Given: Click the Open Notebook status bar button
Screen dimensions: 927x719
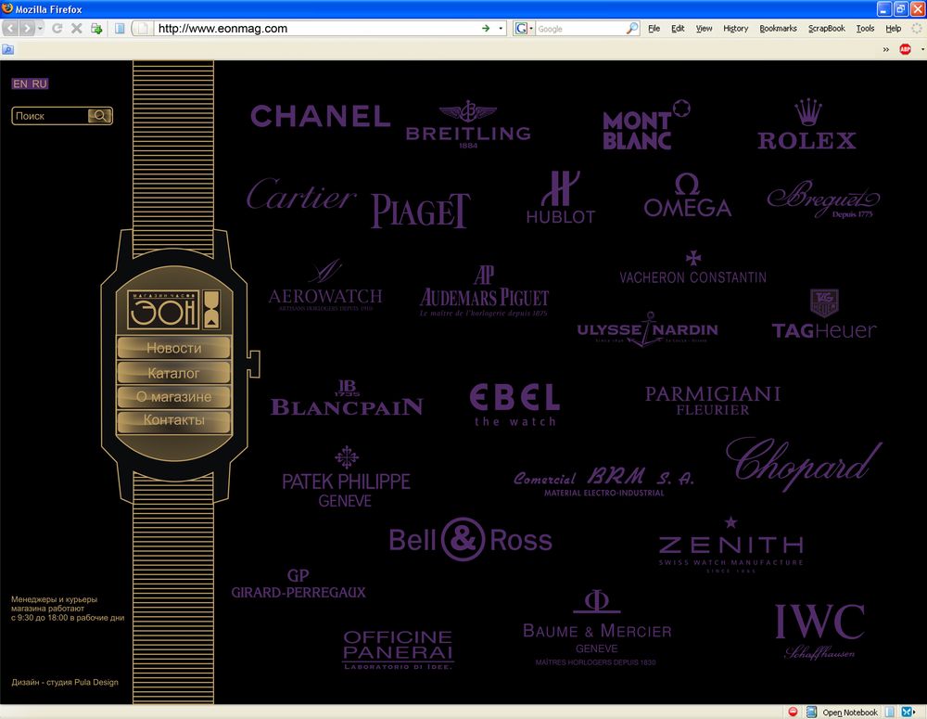Looking at the screenshot, I should (849, 712).
